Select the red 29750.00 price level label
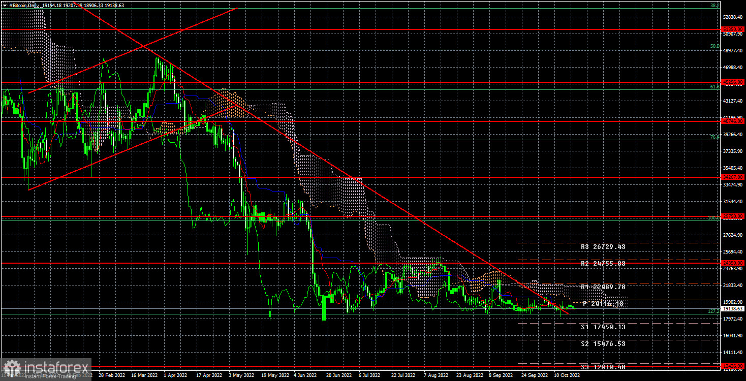The image size is (746, 381). 733,216
